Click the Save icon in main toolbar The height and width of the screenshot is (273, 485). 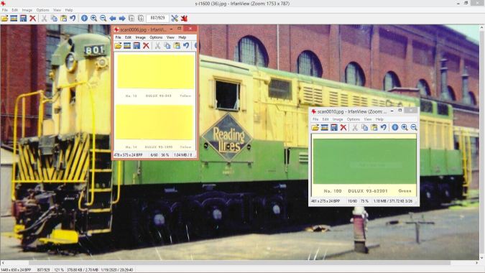(23, 19)
